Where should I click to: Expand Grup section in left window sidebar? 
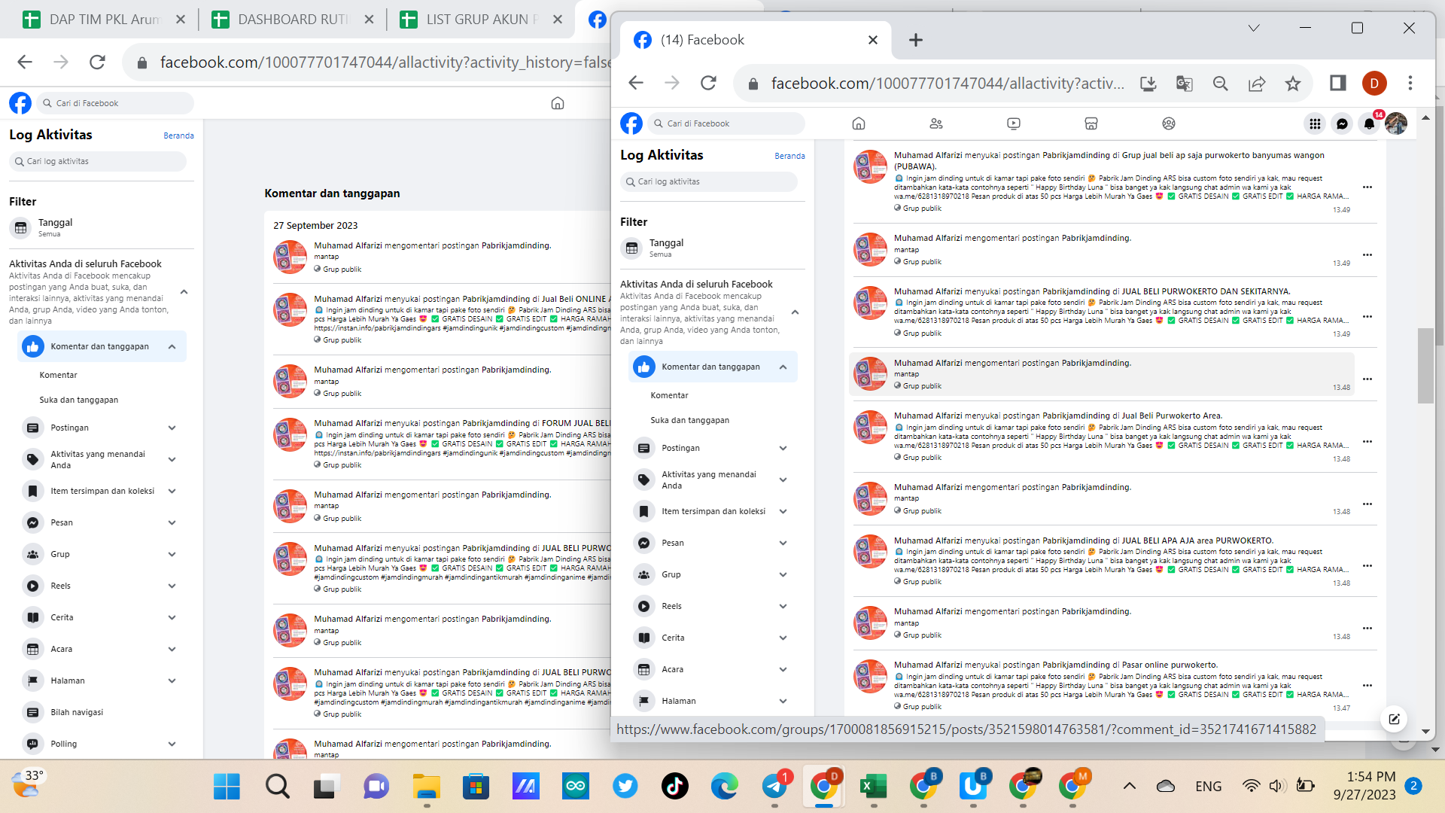[172, 554]
